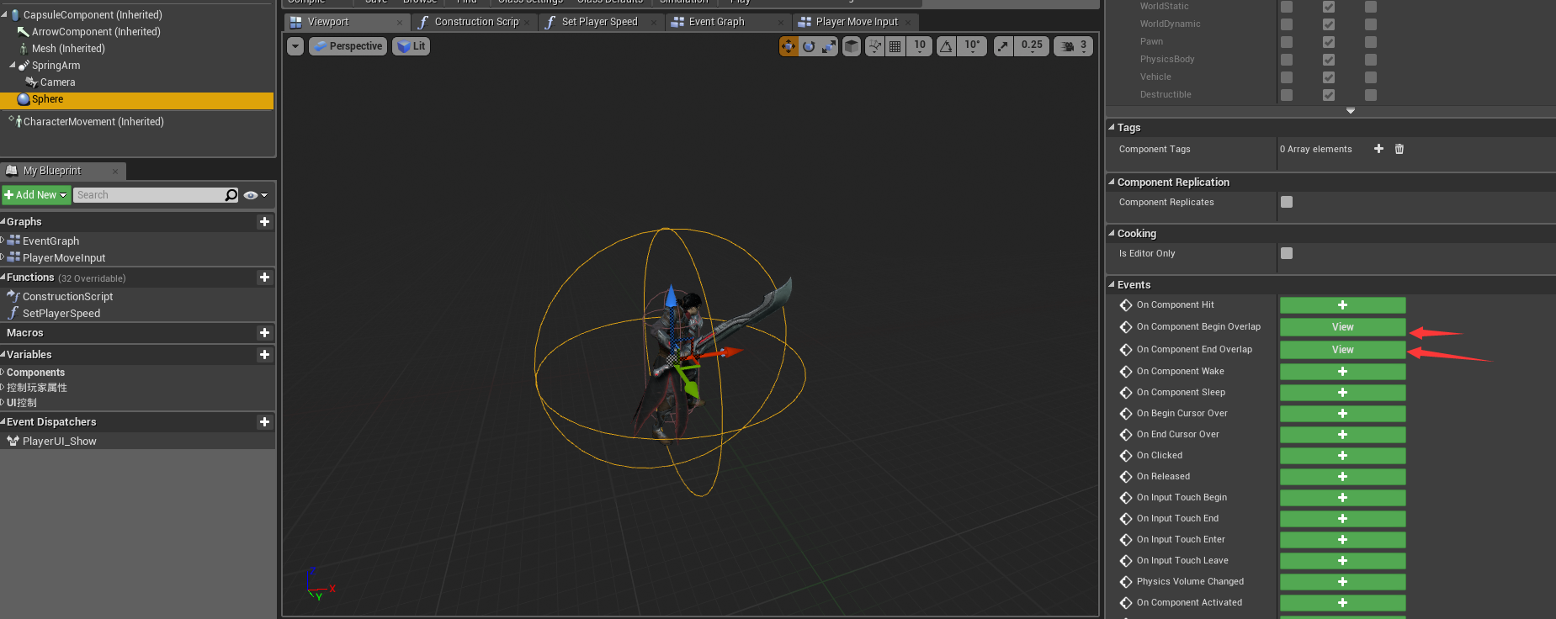The image size is (1556, 619).
Task: Add a new function with plus
Action: [264, 278]
